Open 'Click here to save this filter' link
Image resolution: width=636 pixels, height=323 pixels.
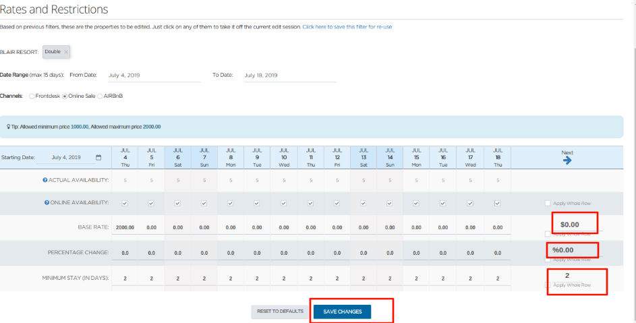[347, 27]
